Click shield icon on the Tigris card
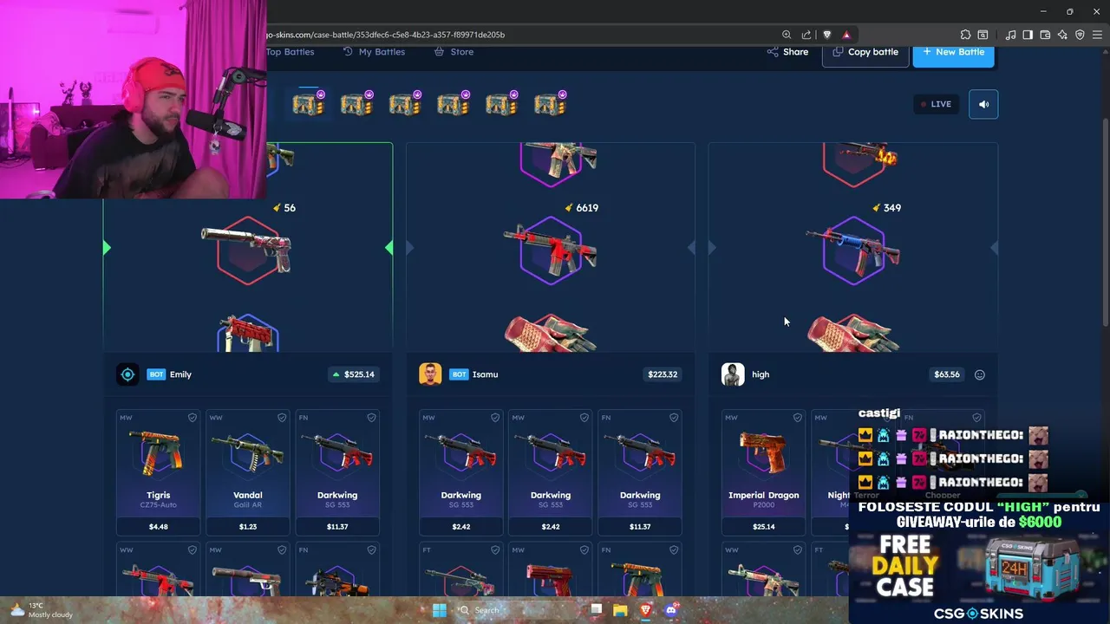The image size is (1110, 624). pyautogui.click(x=193, y=418)
